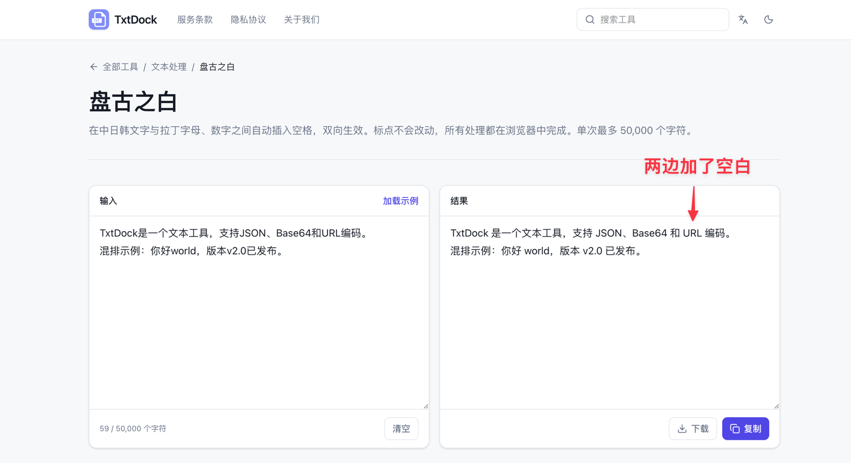Click the back arrow in the breadcrumb
Viewport: 851px width, 463px height.
tap(94, 67)
